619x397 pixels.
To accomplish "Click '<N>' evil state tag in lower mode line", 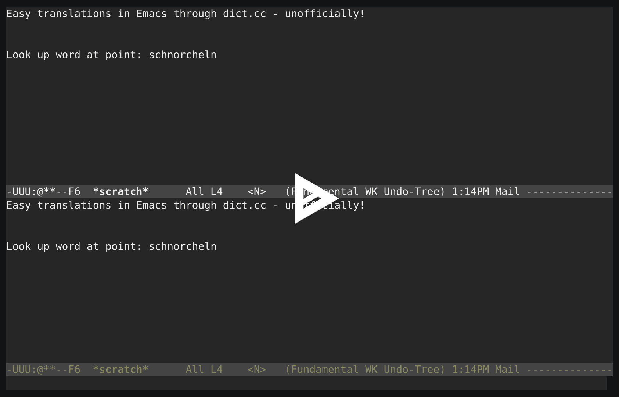I will [257, 370].
